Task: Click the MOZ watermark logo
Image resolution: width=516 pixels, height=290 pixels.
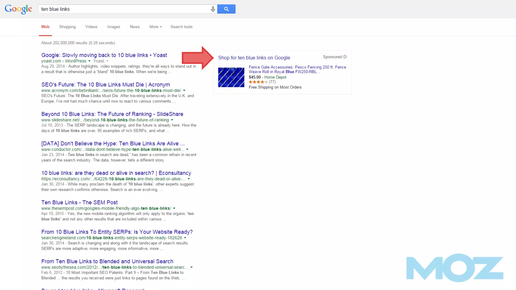Action: coord(455,268)
